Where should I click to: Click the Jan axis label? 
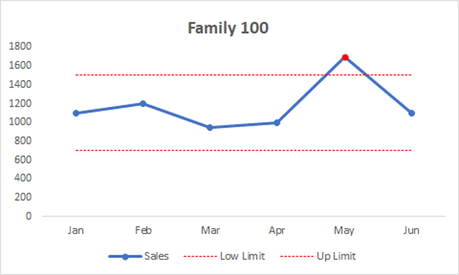pyautogui.click(x=76, y=231)
